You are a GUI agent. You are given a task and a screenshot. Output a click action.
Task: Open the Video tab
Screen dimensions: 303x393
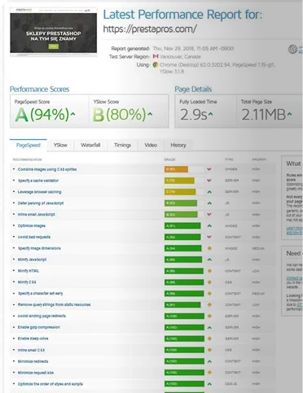point(151,145)
